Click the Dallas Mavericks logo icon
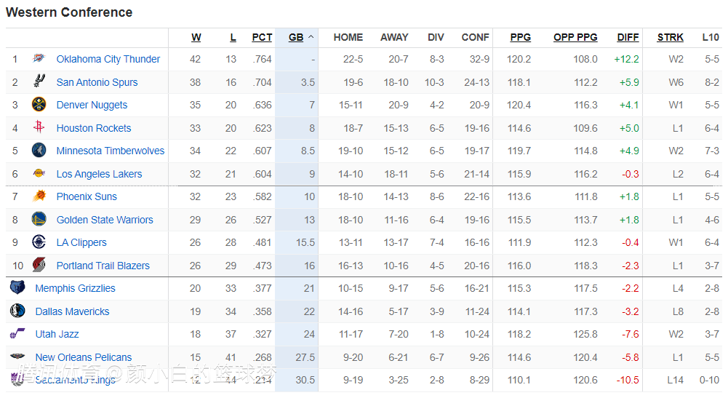Viewport: 728px width, 398px height. click(17, 311)
